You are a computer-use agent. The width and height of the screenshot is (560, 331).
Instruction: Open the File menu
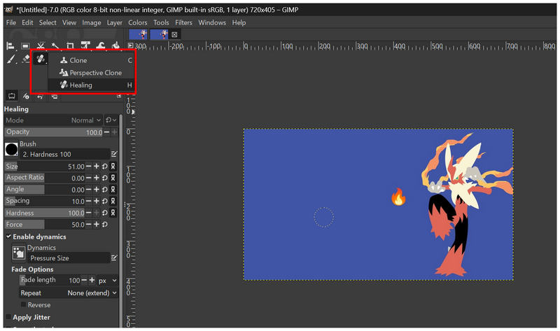tap(11, 22)
